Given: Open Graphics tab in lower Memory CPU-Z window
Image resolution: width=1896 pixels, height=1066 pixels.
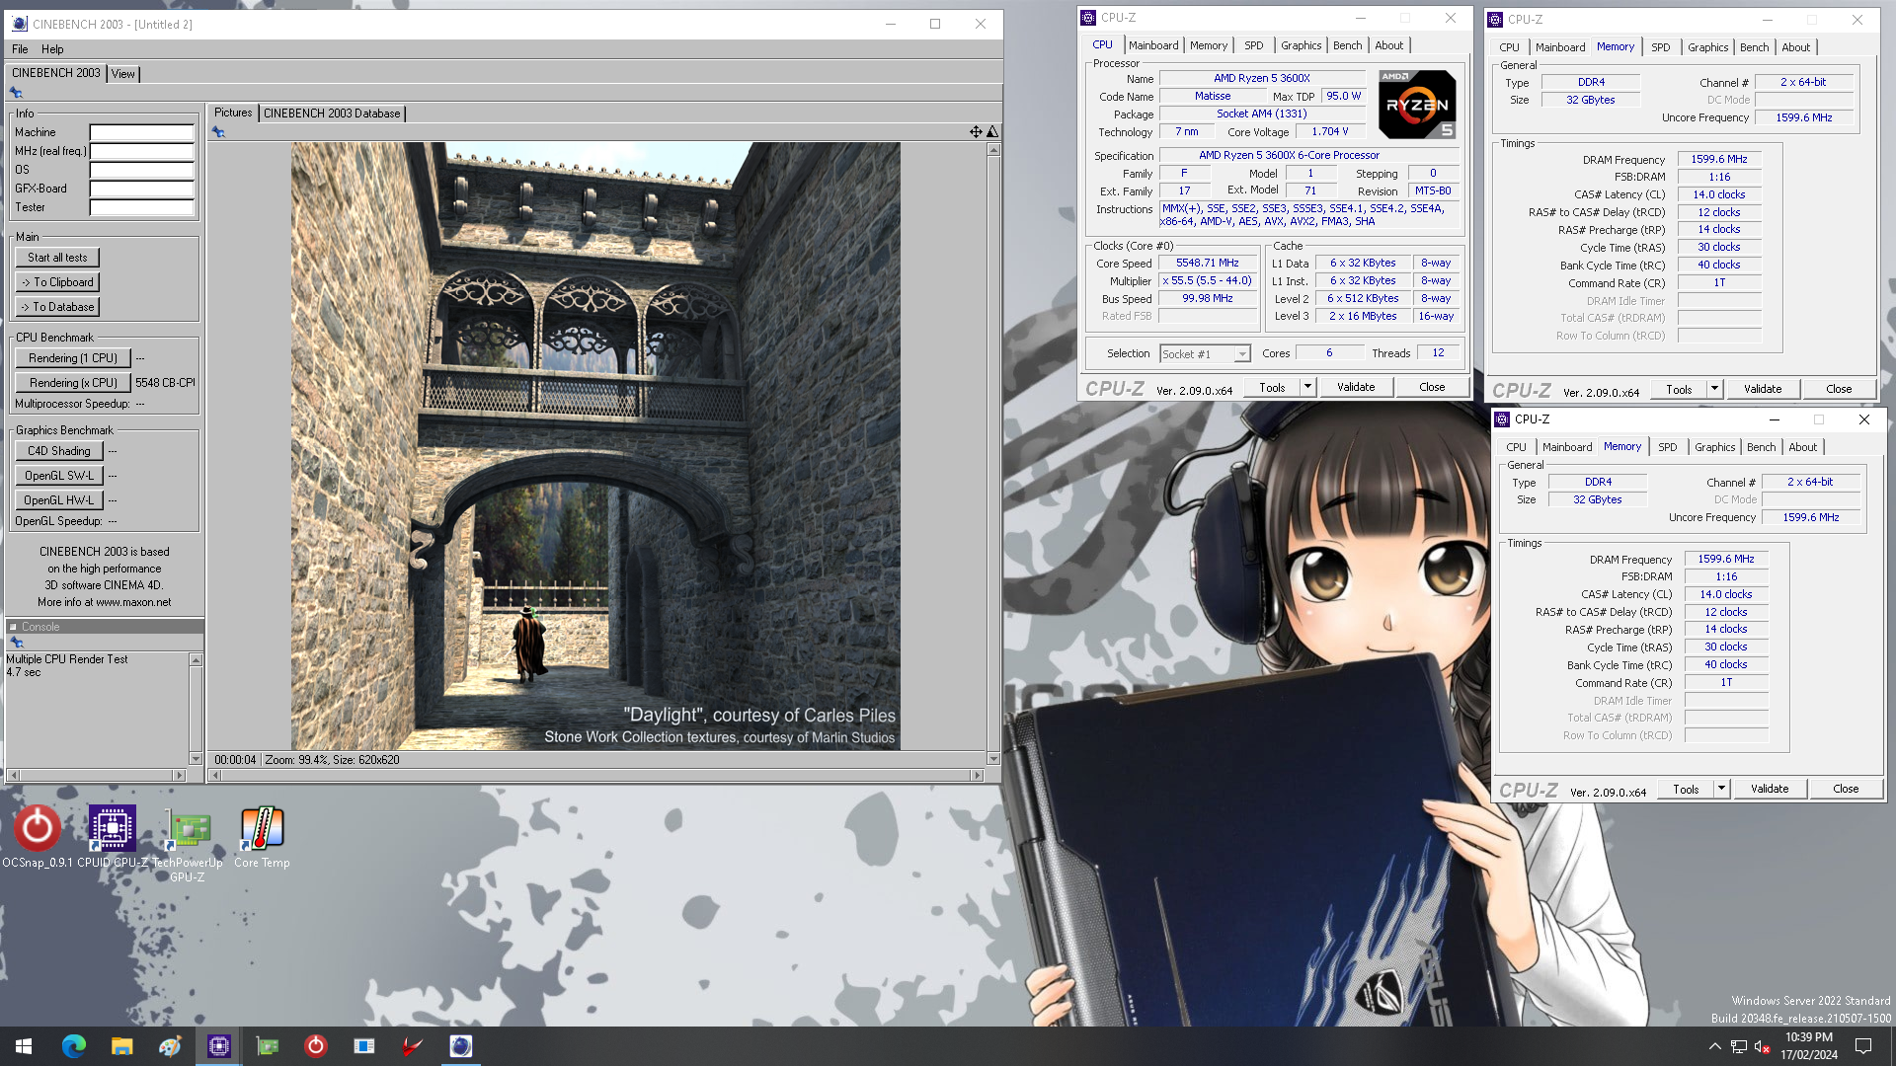Looking at the screenshot, I should click(1714, 447).
